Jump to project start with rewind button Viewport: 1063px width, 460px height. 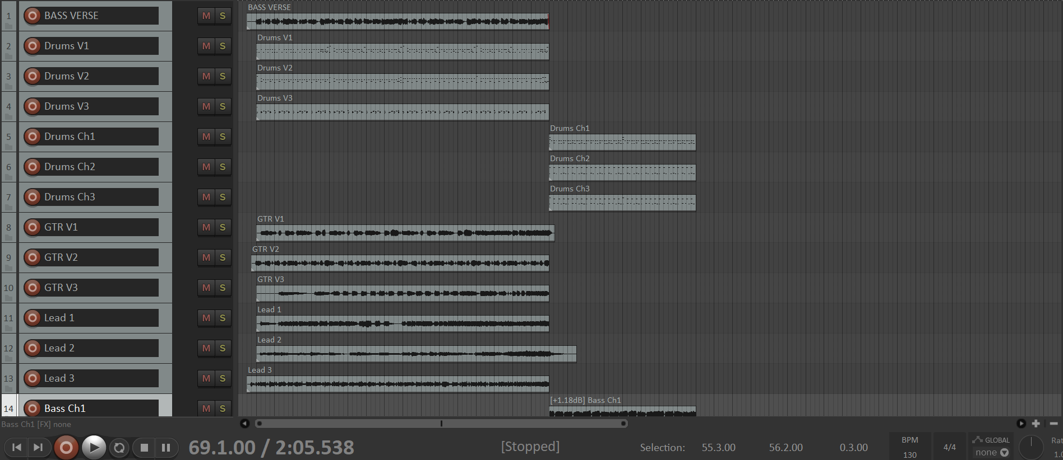coord(17,447)
